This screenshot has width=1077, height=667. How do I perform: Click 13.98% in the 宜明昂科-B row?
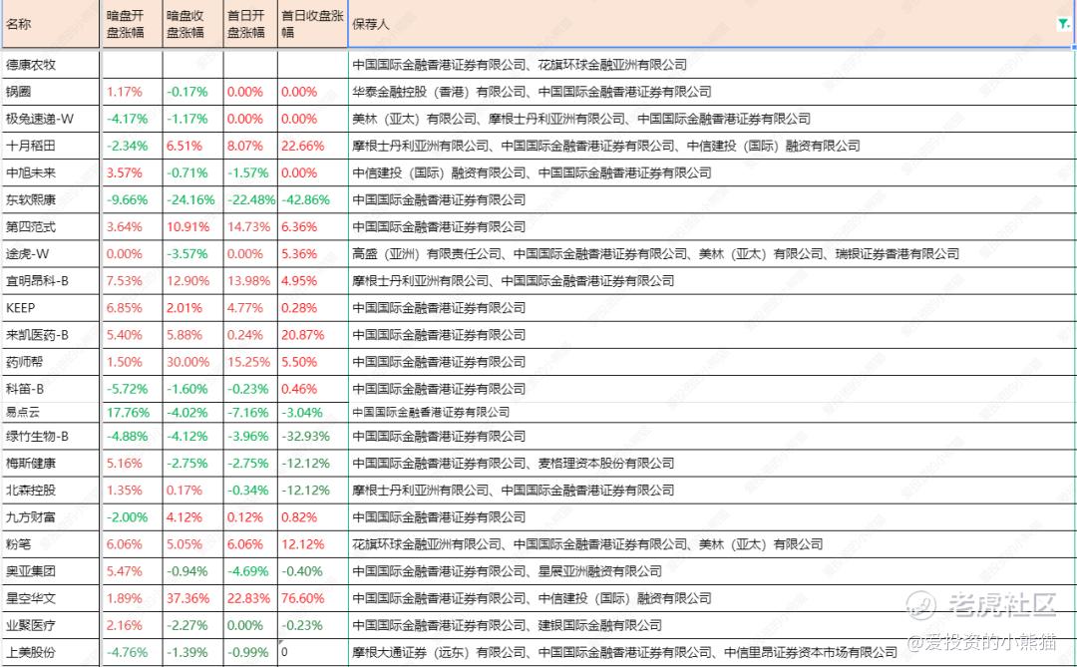coord(249,280)
